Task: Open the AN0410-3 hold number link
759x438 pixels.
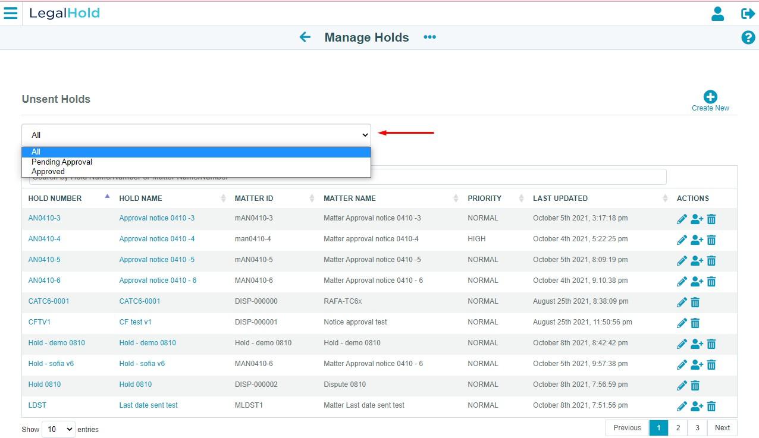Action: pyautogui.click(x=45, y=218)
